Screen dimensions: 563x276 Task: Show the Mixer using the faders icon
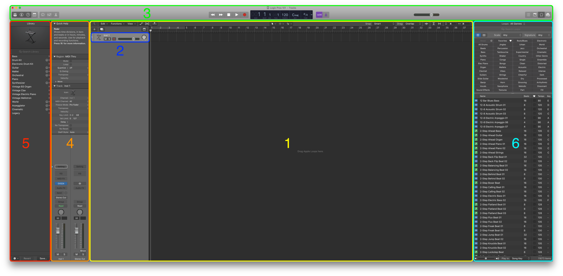point(50,15)
